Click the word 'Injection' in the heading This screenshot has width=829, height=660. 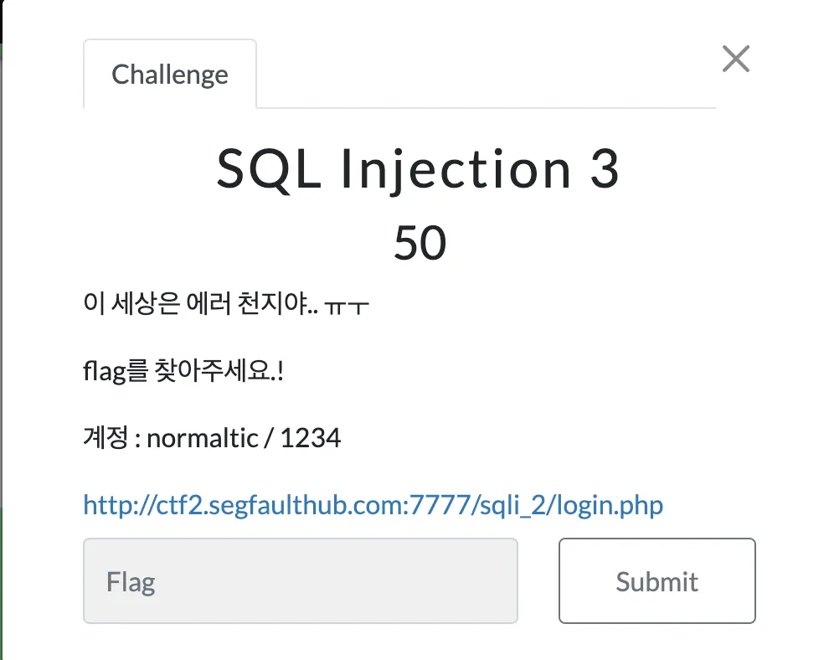pos(456,168)
